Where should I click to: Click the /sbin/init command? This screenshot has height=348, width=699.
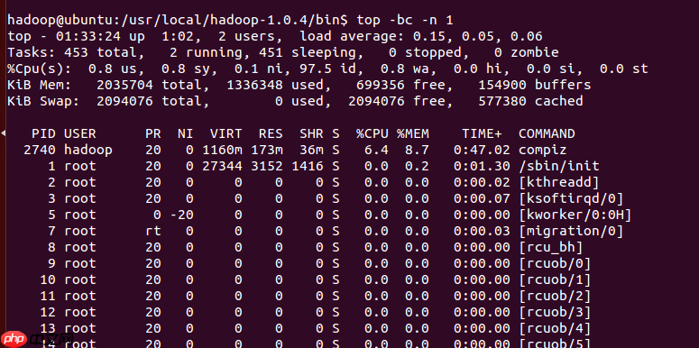point(558,166)
